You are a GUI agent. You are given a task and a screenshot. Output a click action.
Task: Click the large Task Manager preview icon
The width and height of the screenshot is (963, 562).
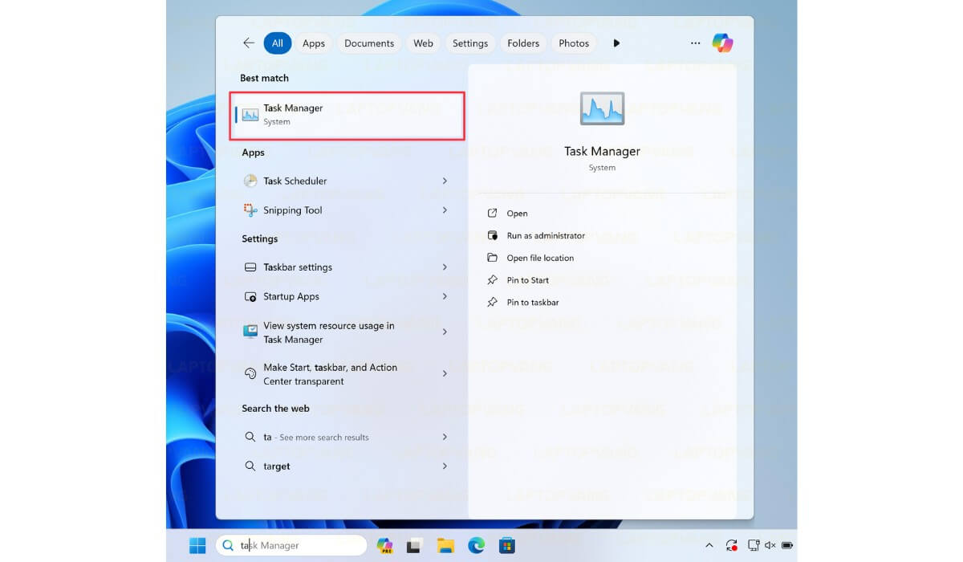point(602,108)
